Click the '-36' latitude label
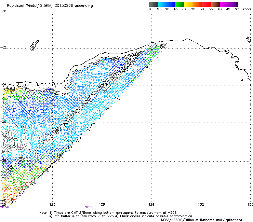 coord(3,122)
